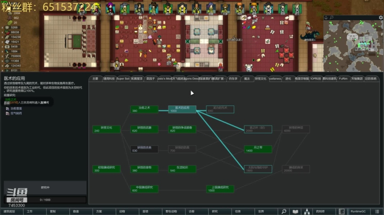The image size is (384, 215).
Task: Open minimap settings gear icon
Action: pos(381,18)
